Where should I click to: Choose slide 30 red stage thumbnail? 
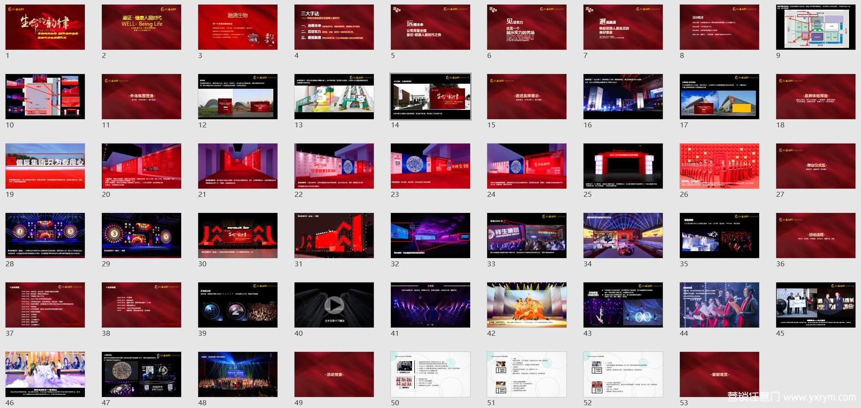click(x=238, y=236)
